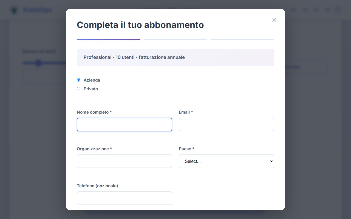Click the "Telefono (opzionale)" input field
This screenshot has width=351, height=219.
coord(124,198)
